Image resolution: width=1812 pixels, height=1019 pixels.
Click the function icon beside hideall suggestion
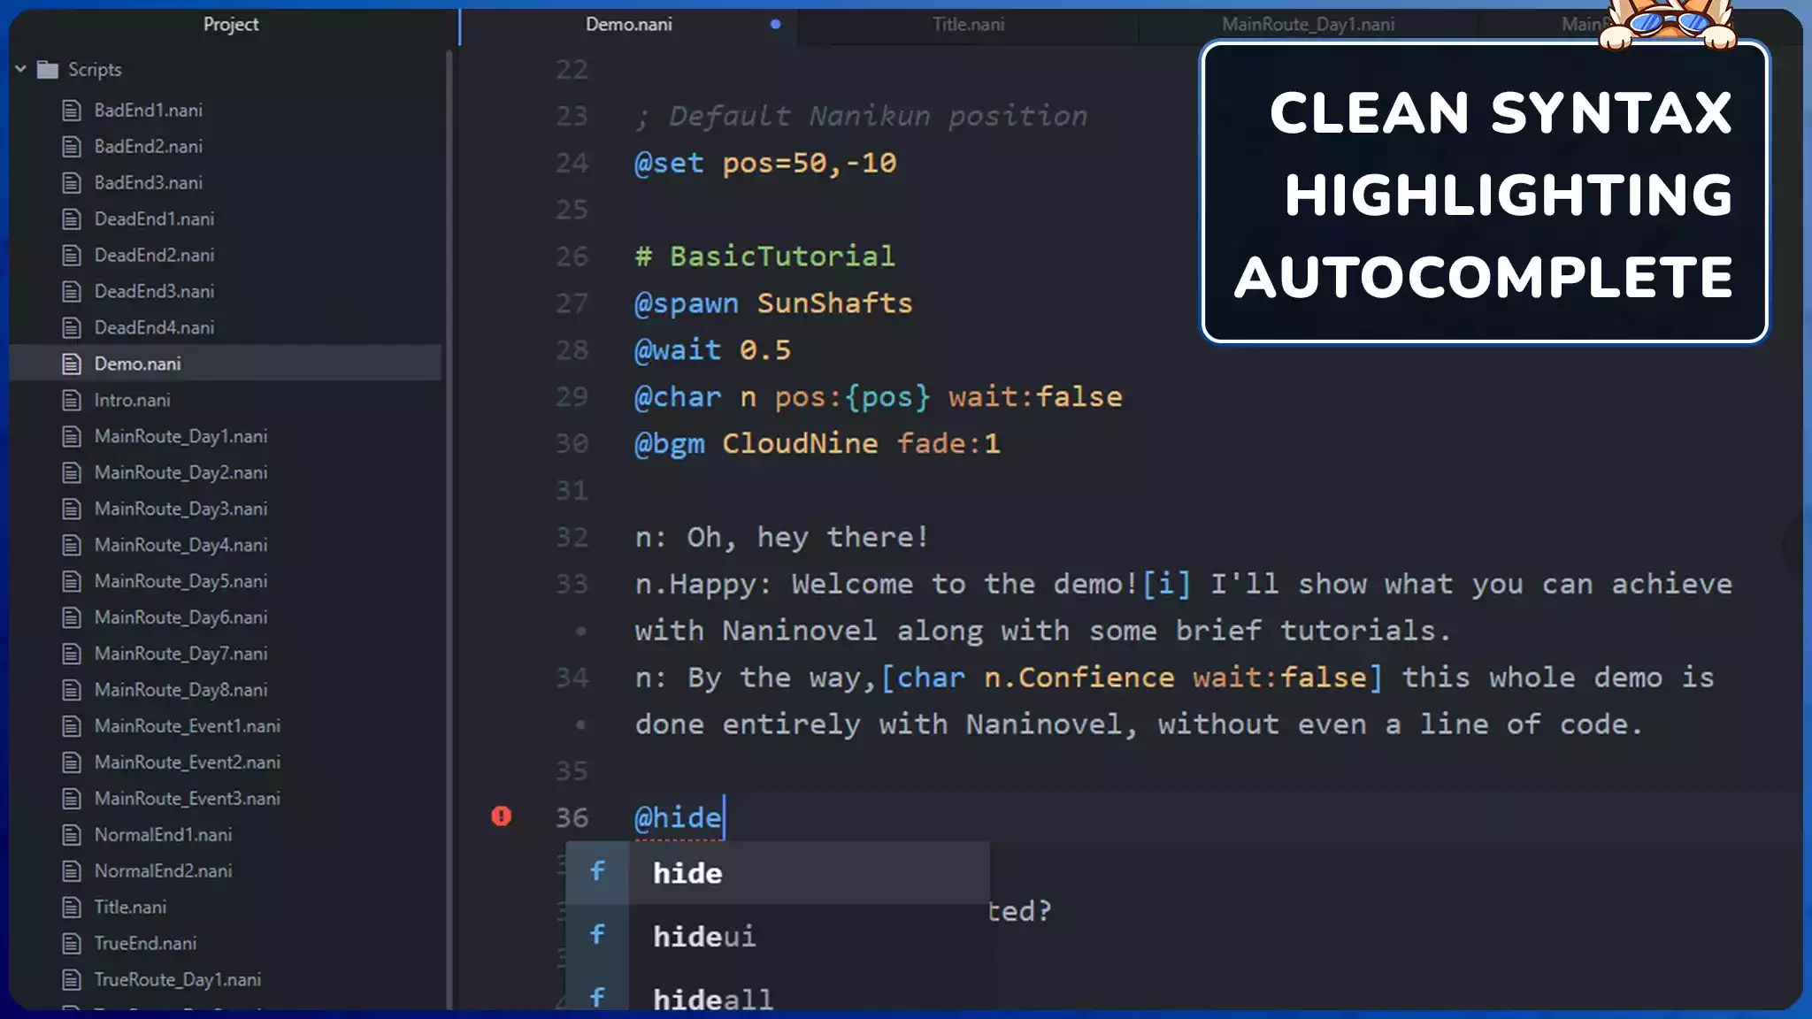598,998
